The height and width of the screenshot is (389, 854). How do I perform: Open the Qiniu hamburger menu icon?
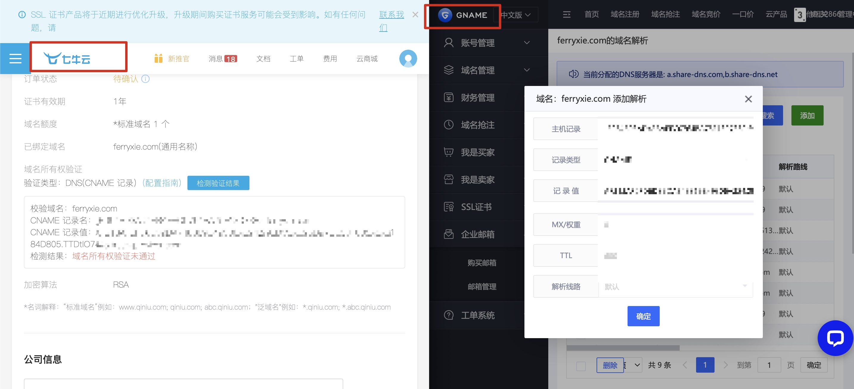(15, 59)
